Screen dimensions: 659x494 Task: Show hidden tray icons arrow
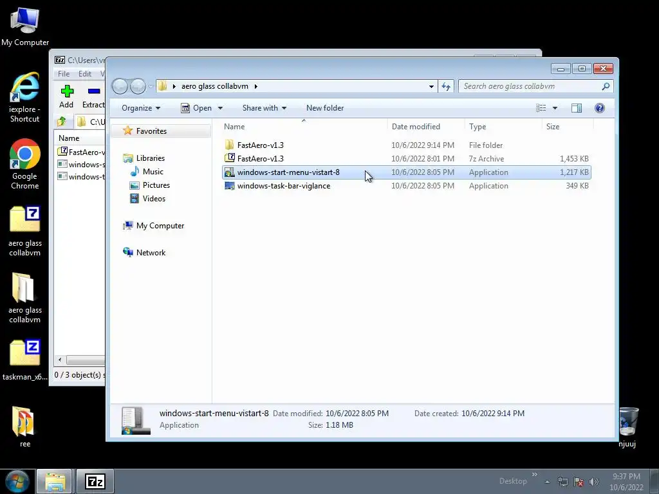[547, 482]
